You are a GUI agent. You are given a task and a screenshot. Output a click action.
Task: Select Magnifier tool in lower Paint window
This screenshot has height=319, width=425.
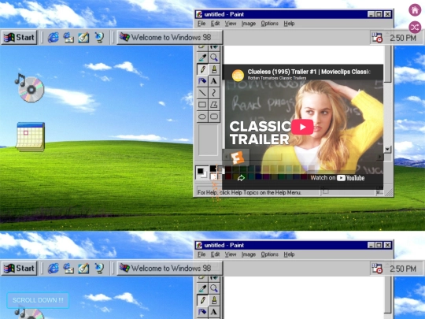[214, 288]
